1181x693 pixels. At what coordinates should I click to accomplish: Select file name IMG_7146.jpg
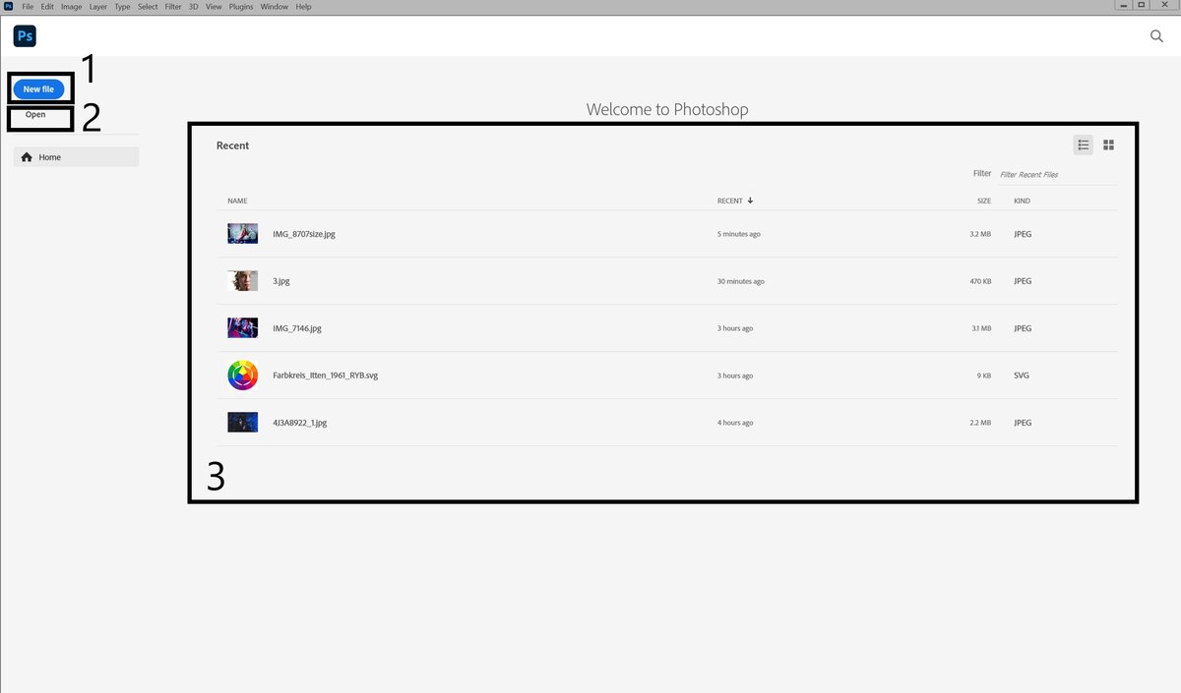(x=297, y=328)
